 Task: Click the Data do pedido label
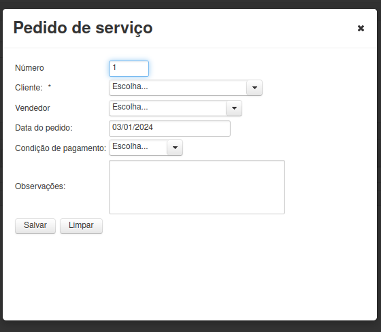pos(44,128)
